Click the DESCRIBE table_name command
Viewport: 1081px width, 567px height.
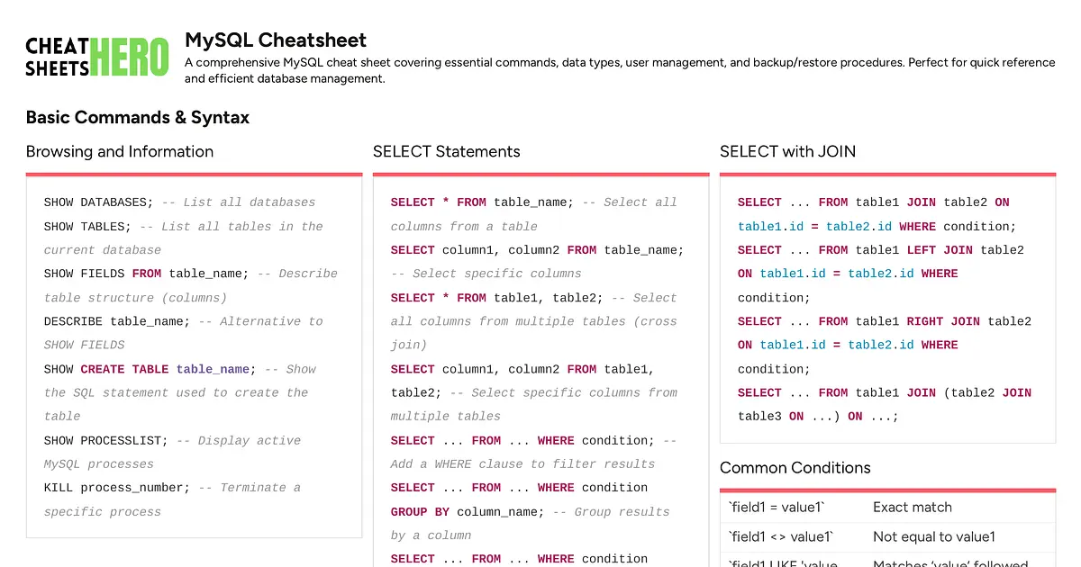[x=117, y=321]
